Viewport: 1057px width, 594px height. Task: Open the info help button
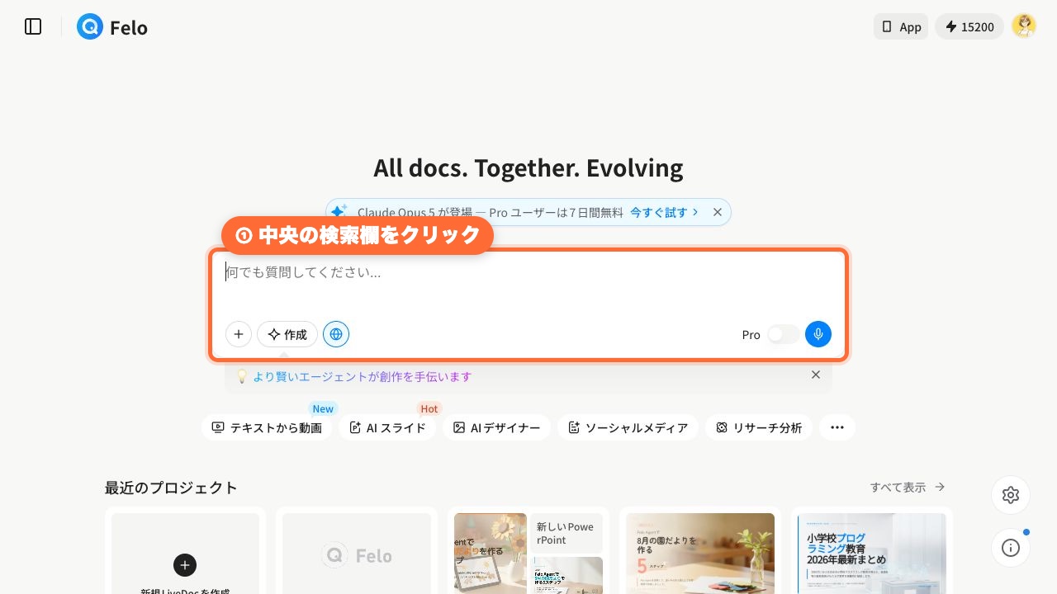[x=1011, y=548]
